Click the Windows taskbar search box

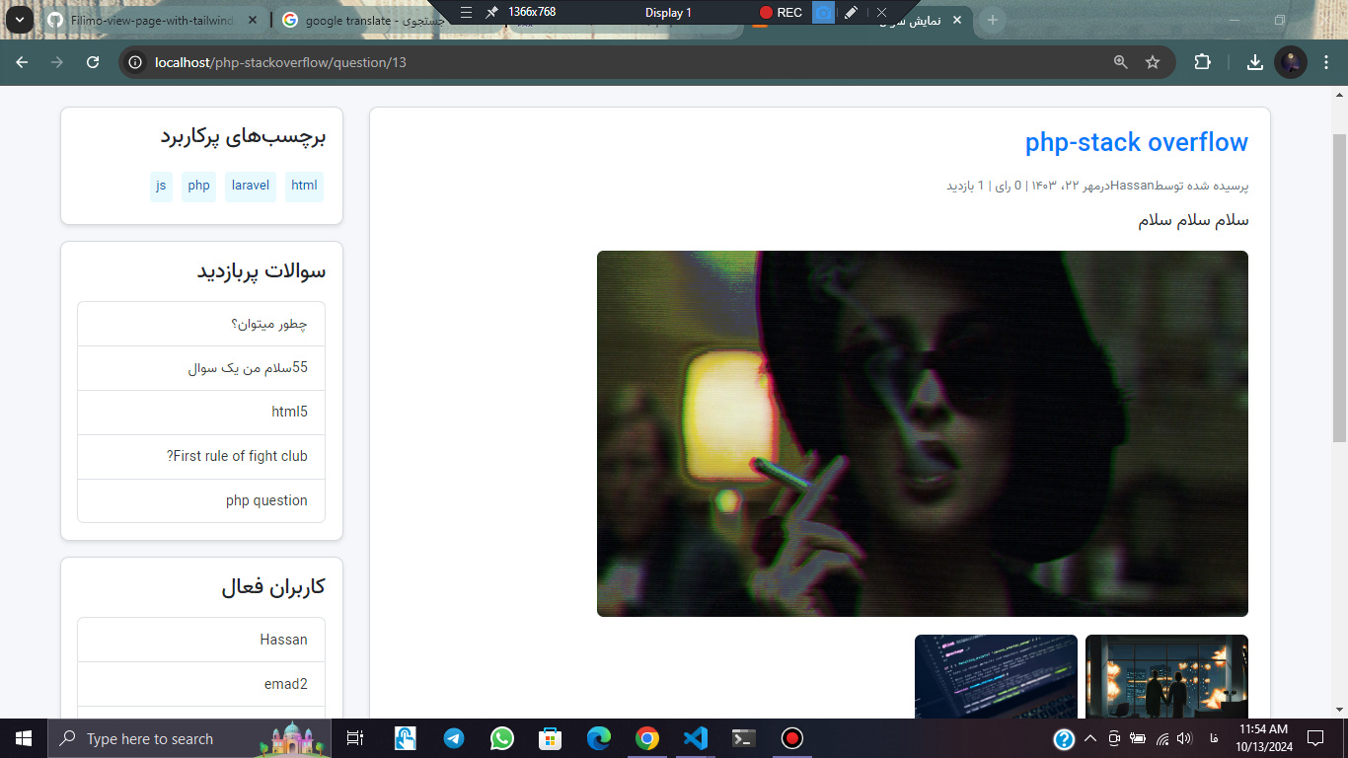click(x=189, y=738)
